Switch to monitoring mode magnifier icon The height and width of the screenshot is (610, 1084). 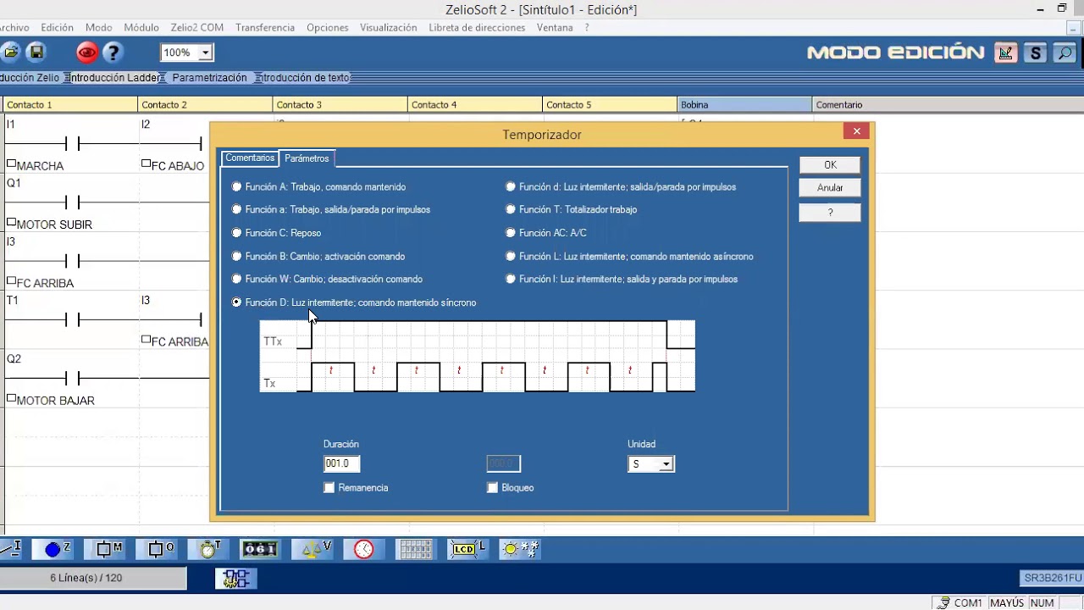click(1065, 53)
